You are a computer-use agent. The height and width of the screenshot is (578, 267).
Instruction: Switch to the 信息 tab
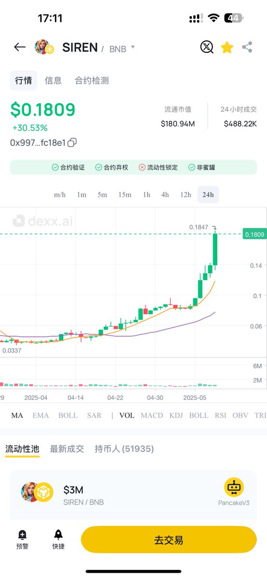click(53, 80)
